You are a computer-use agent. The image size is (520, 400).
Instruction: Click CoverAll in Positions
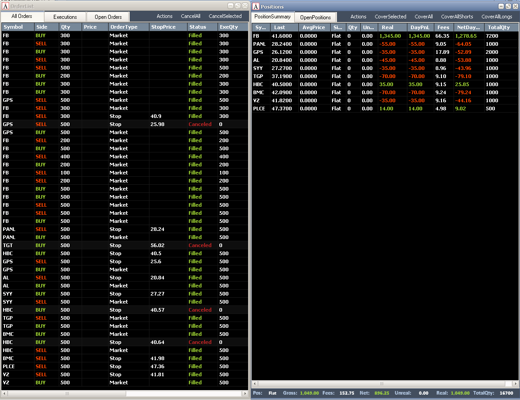click(x=424, y=17)
